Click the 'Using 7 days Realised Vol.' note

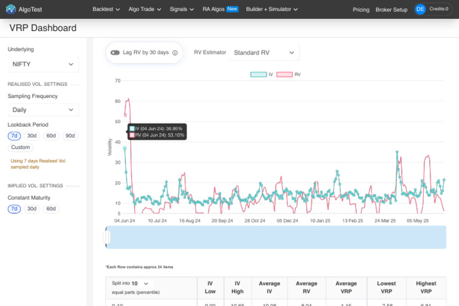point(38,164)
